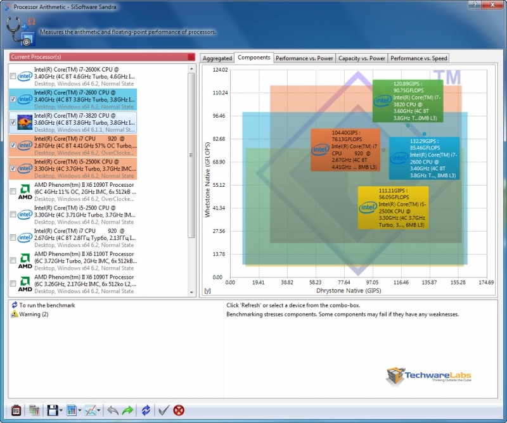Click the processor list scroll up arrow
Image resolution: width=507 pixels, height=423 pixels.
(191, 69)
